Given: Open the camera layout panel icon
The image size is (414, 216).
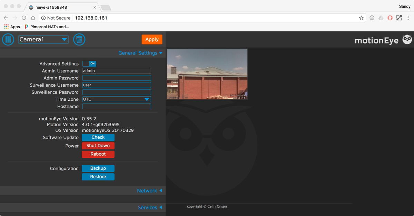Looking at the screenshot, I should (8, 39).
